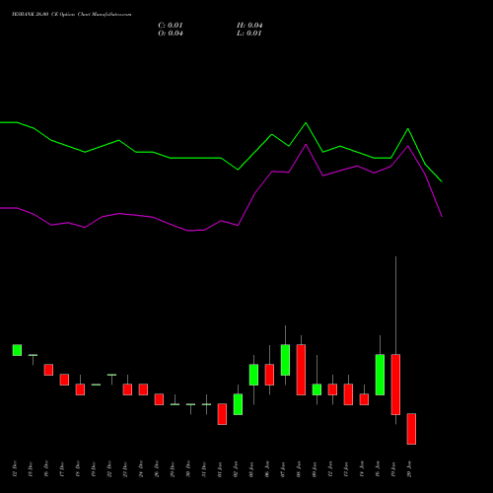Click the 13 Jan date label
The width and height of the screenshot is (493, 493).
click(346, 469)
